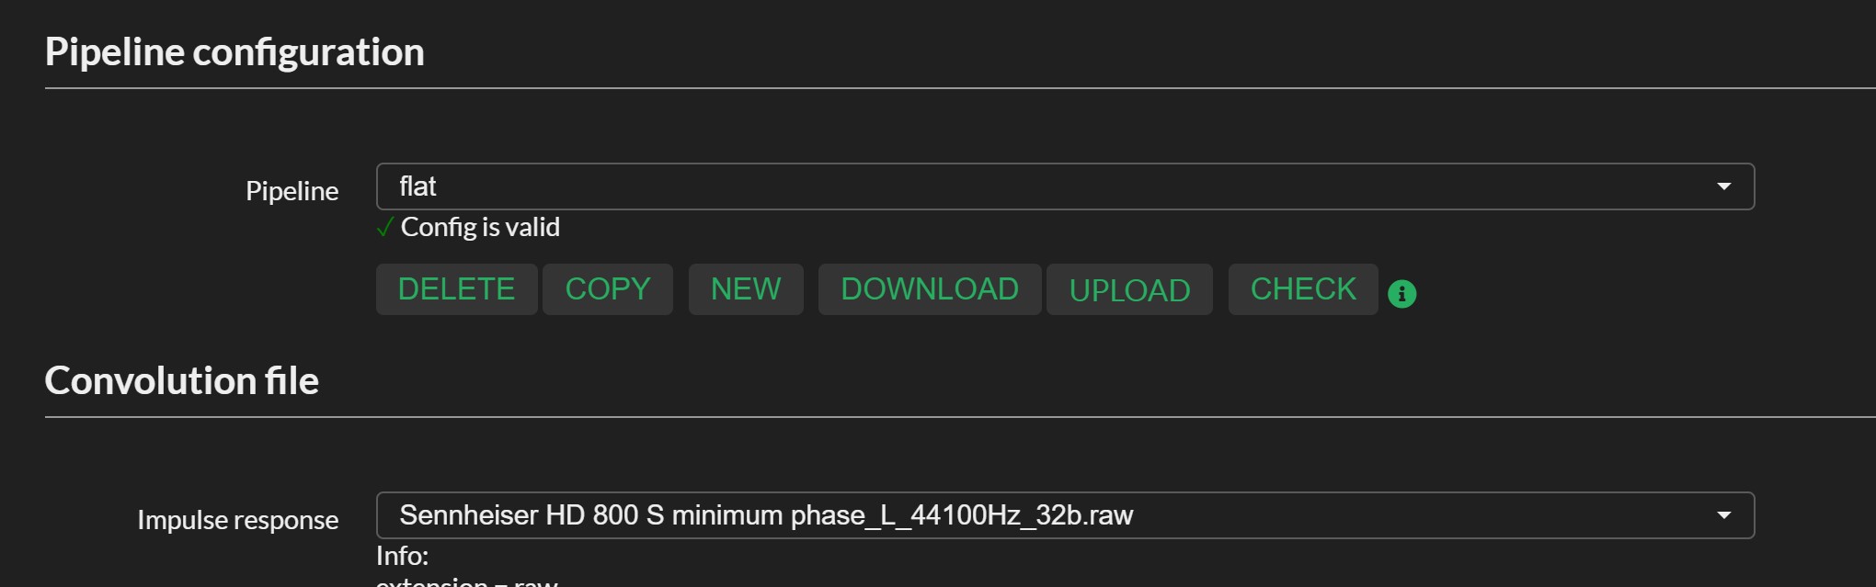This screenshot has height=587, width=1876.
Task: Open the Impulse response file dropdown
Action: point(1065,515)
